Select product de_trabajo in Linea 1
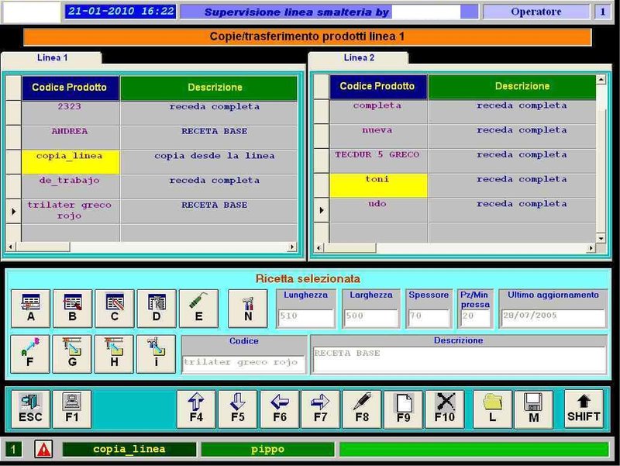Viewport: 620px width, 466px height. (x=70, y=186)
